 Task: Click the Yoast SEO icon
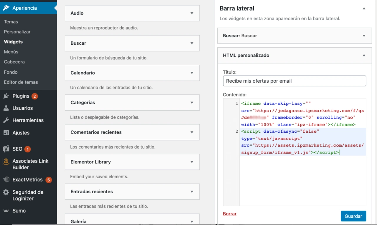pos(6,149)
